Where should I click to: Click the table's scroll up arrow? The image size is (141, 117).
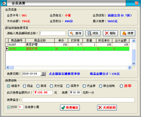click(x=134, y=41)
